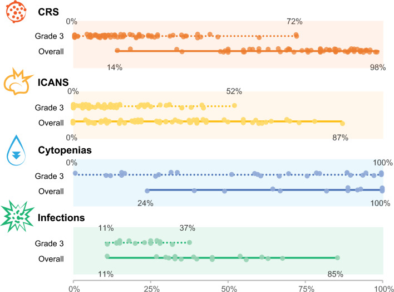
Task: Click the Infections Grade 3 row label
Action: [x=50, y=243]
